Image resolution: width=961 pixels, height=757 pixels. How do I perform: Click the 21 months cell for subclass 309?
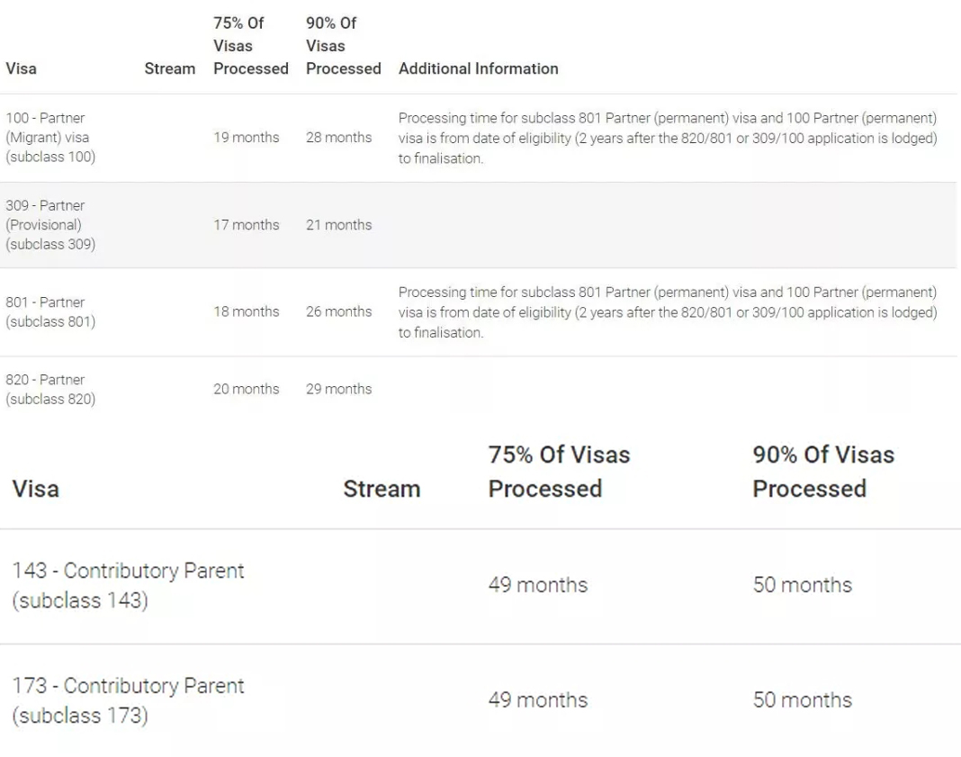(x=338, y=225)
